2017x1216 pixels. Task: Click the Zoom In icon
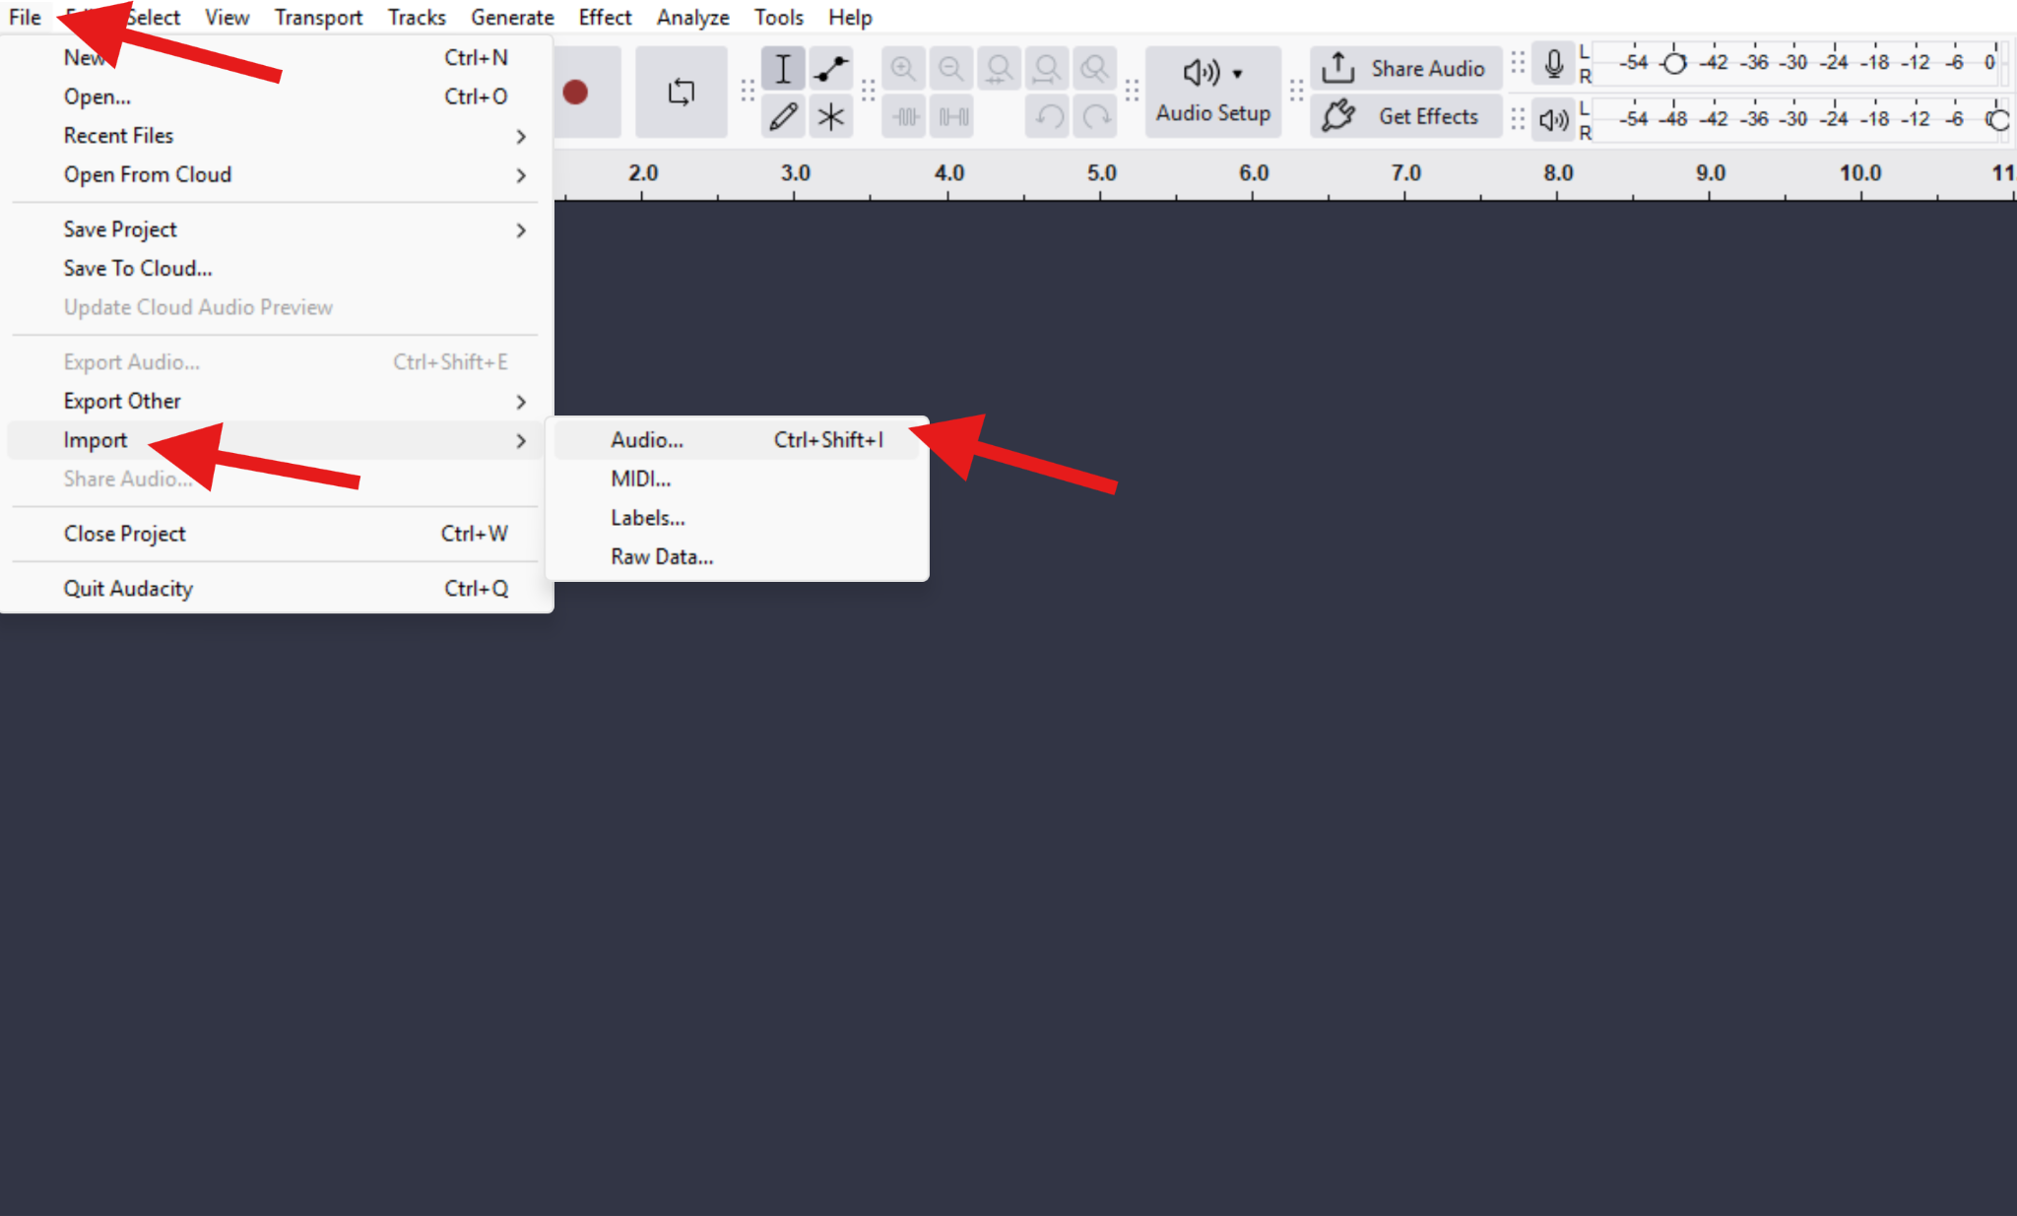coord(902,68)
